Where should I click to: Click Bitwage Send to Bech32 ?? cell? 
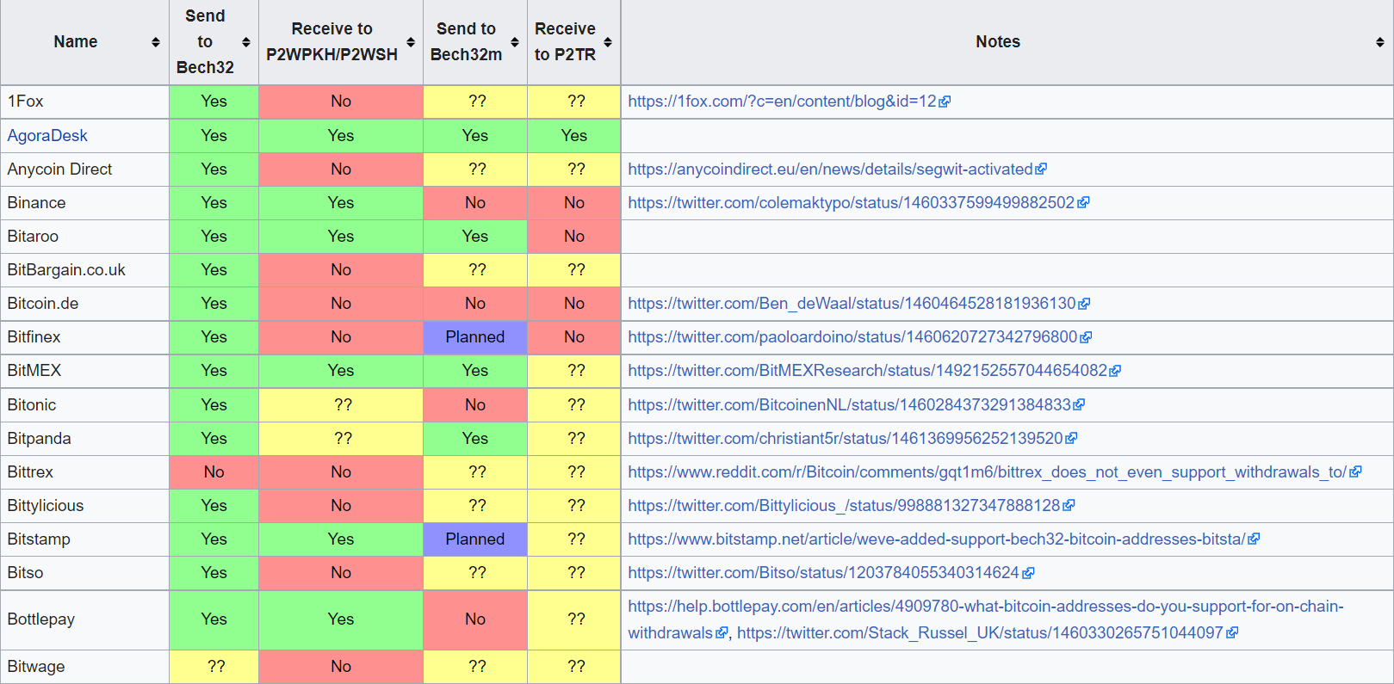(x=214, y=667)
